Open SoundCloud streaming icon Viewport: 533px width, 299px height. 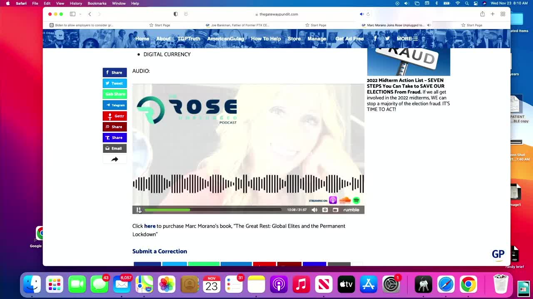click(345, 201)
